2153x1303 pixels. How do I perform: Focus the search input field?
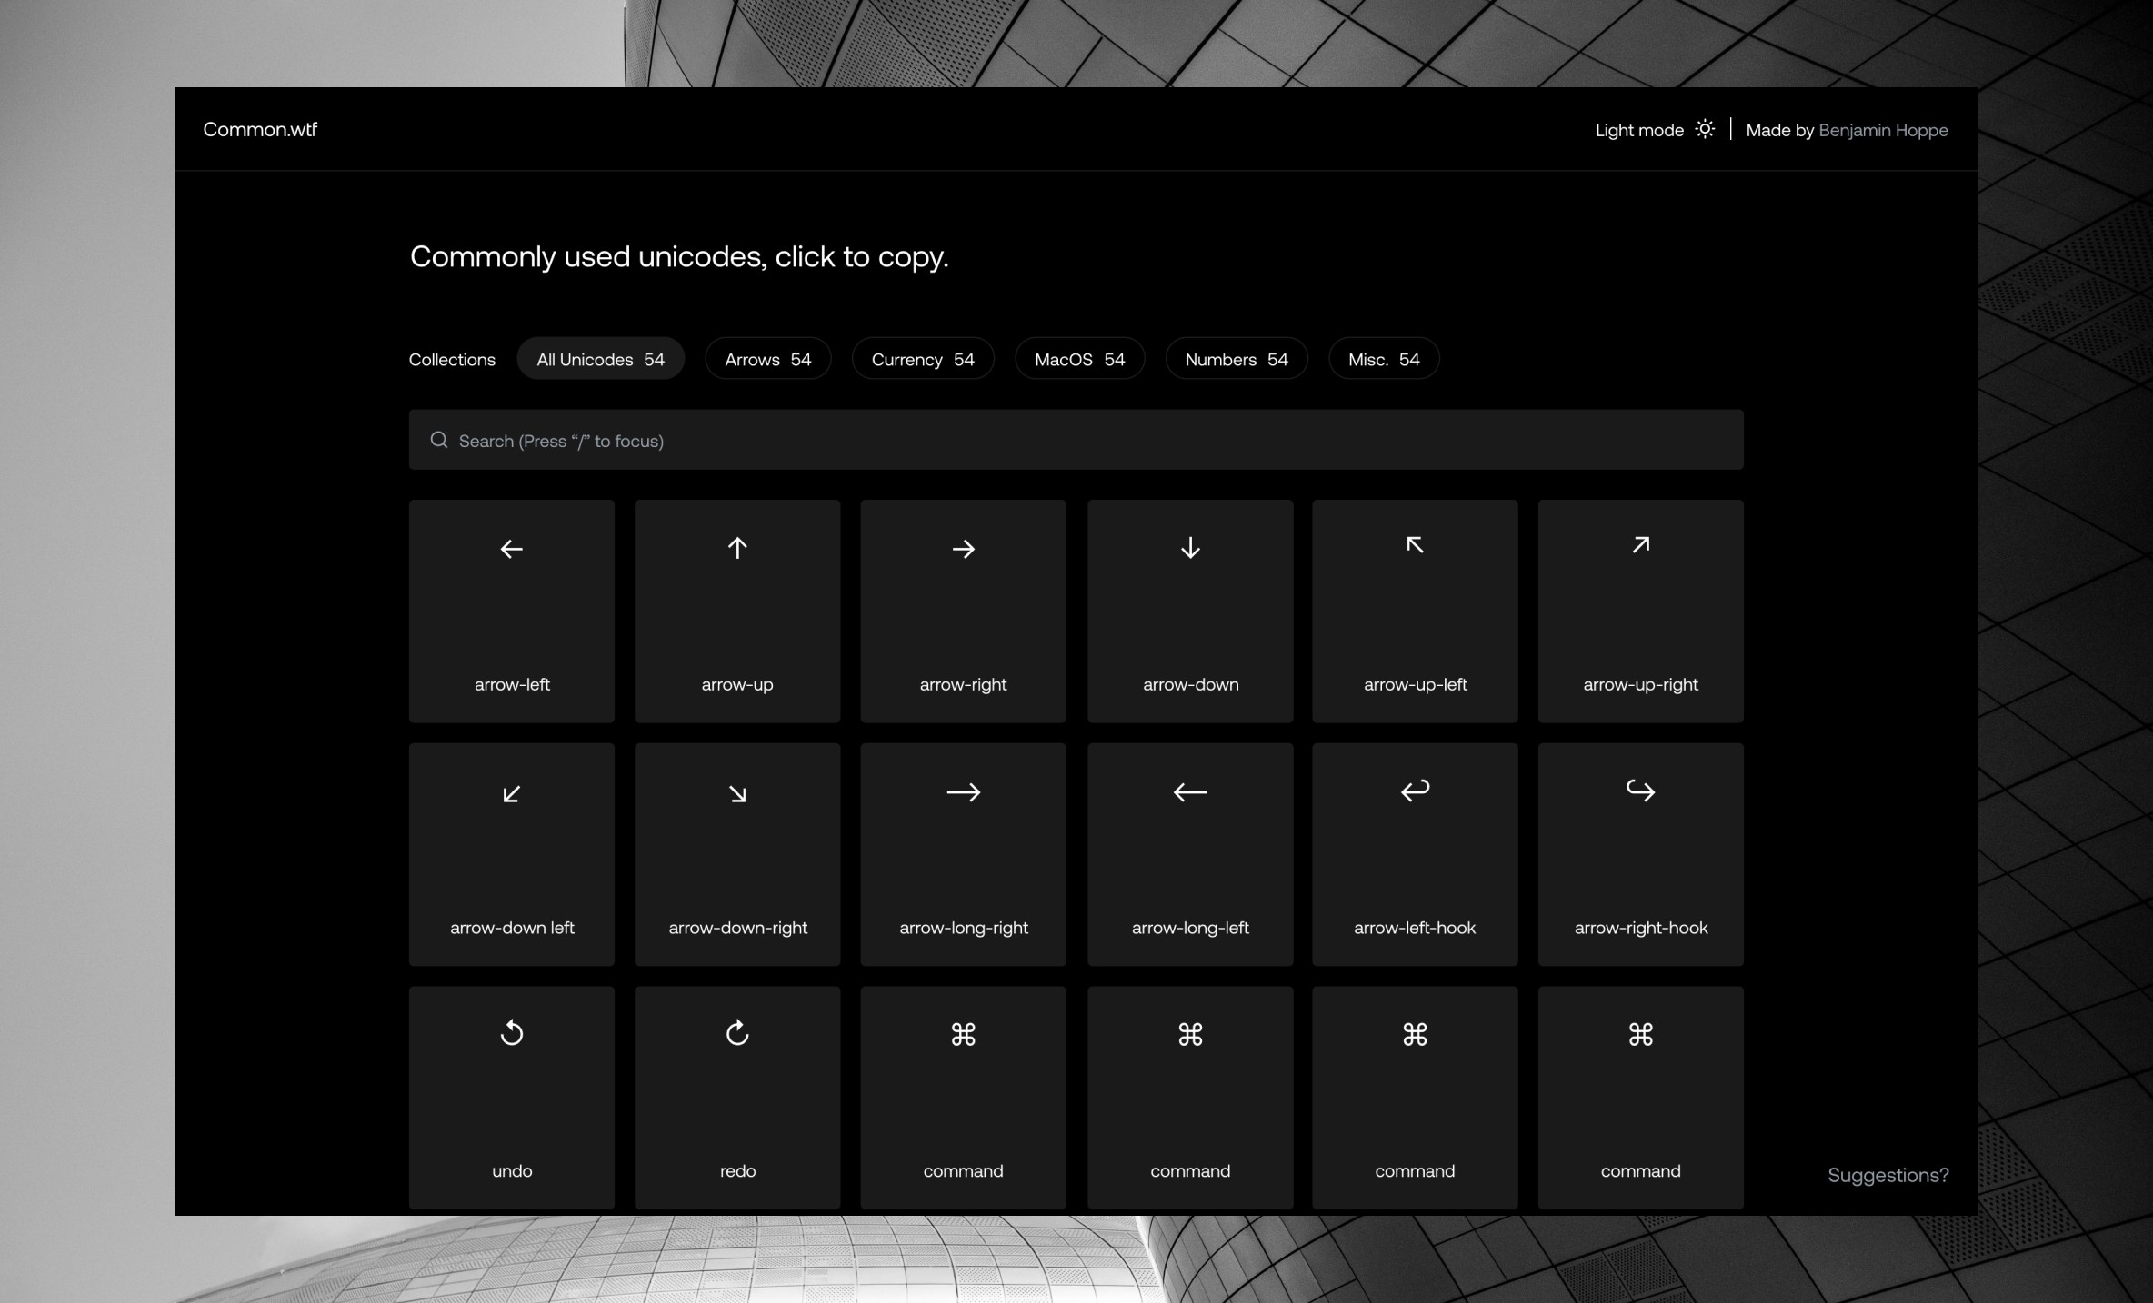click(x=1076, y=440)
